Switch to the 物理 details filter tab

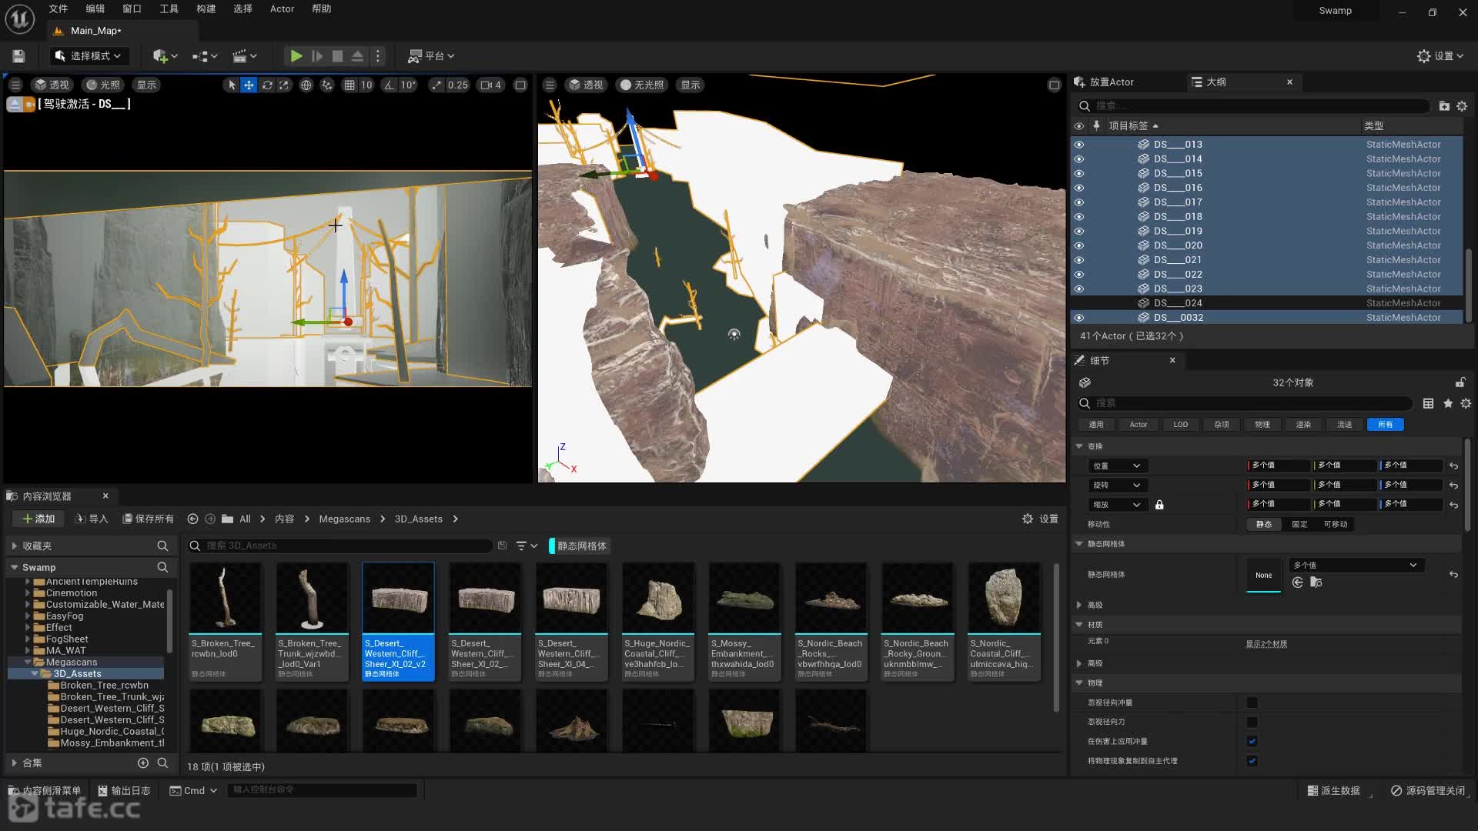[1262, 425]
